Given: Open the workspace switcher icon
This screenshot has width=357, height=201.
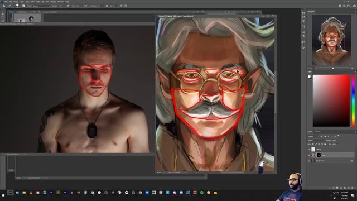Looking at the screenshot, I should (x=348, y=6).
